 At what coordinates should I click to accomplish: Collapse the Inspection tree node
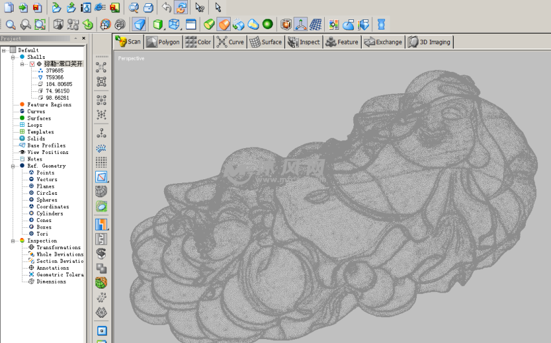13,241
